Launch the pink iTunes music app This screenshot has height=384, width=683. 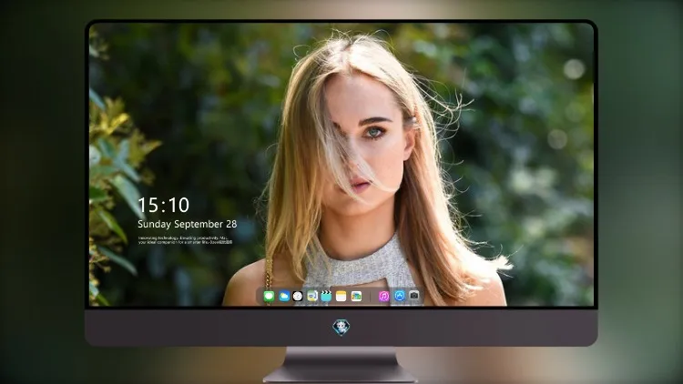[383, 296]
